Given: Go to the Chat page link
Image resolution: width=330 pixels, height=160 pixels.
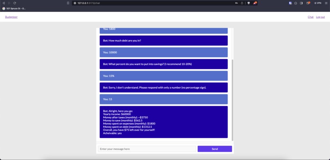Looking at the screenshot, I should tap(310, 17).
